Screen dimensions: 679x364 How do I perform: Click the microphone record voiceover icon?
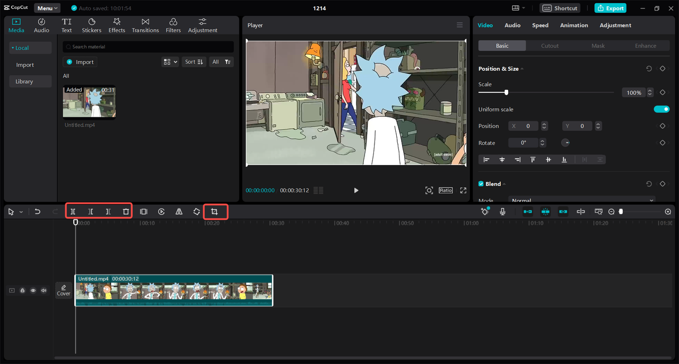502,212
